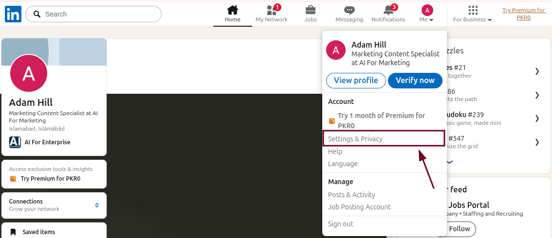Expand the For Business dropdown arrow

pos(489,20)
